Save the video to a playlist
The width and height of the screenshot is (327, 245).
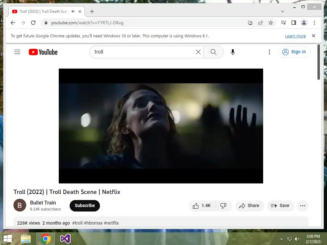pos(280,206)
